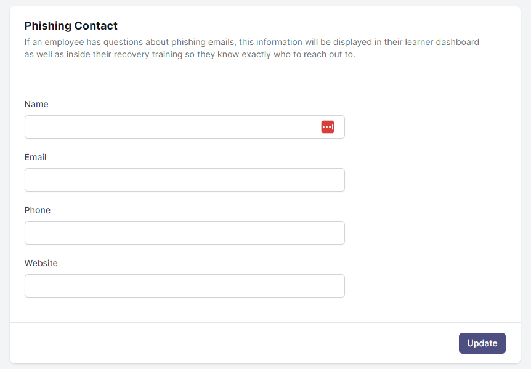Viewport: 531px width, 369px height.
Task: Click the Website label text
Action: tap(41, 263)
